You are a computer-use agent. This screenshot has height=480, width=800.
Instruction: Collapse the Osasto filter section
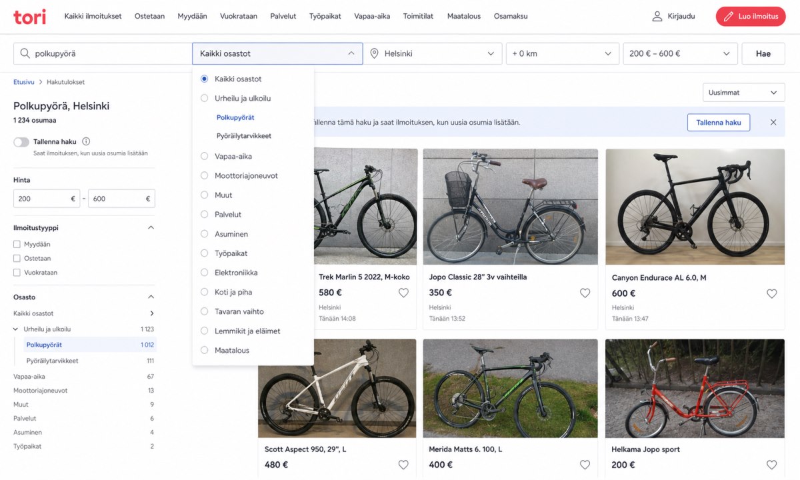click(x=151, y=297)
